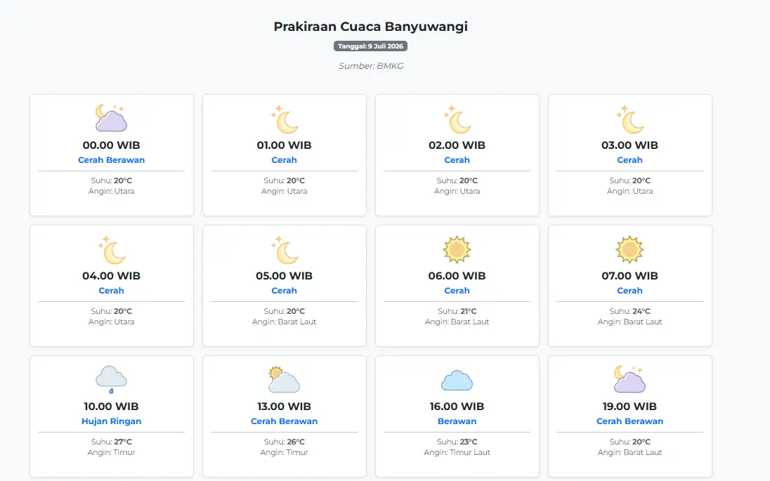
Task: Click 'Suhu: 27°C' in the 10.00 WIB card
Action: tap(112, 442)
